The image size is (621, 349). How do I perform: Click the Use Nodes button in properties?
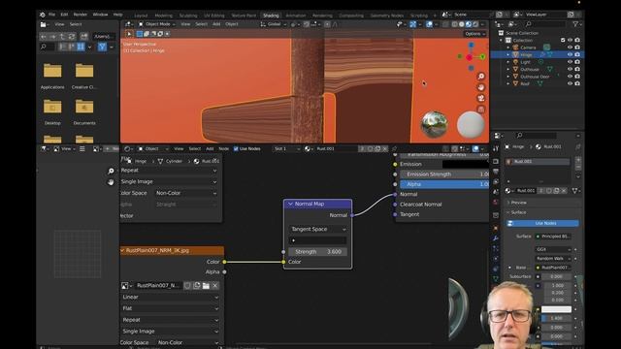542,223
